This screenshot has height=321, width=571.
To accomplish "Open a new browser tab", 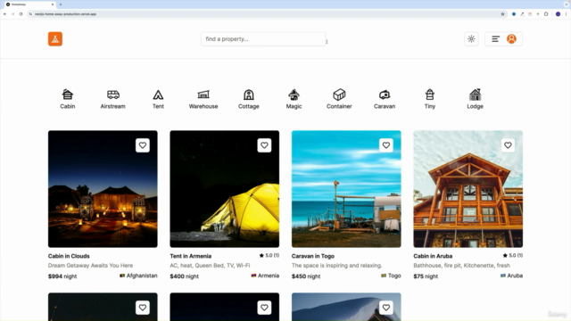I will click(x=61, y=4).
